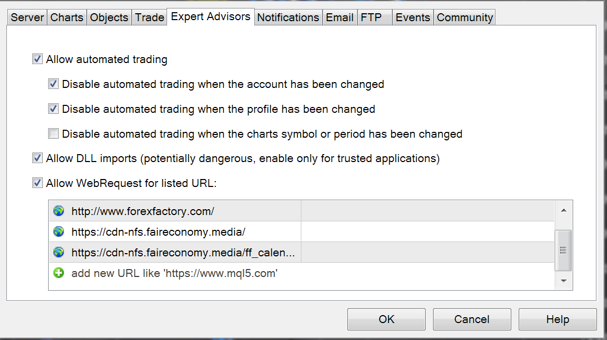Screen dimensions: 607x340
Task: Click the Cancel button
Action: (472, 319)
